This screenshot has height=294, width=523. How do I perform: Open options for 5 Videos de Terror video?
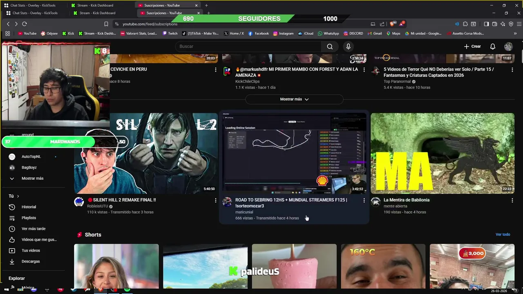[x=512, y=70]
